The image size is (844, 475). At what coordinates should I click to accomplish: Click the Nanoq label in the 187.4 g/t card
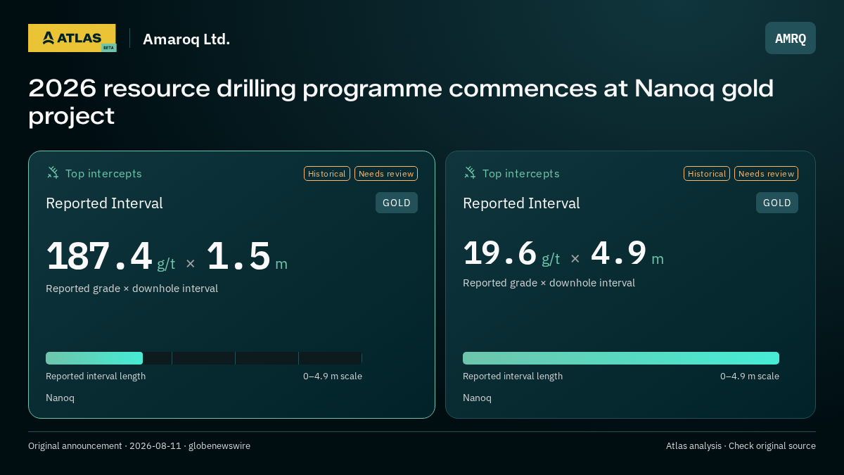60,398
